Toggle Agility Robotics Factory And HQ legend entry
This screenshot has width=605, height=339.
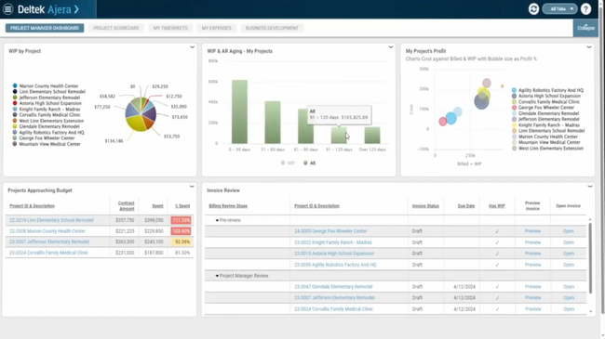(x=547, y=90)
